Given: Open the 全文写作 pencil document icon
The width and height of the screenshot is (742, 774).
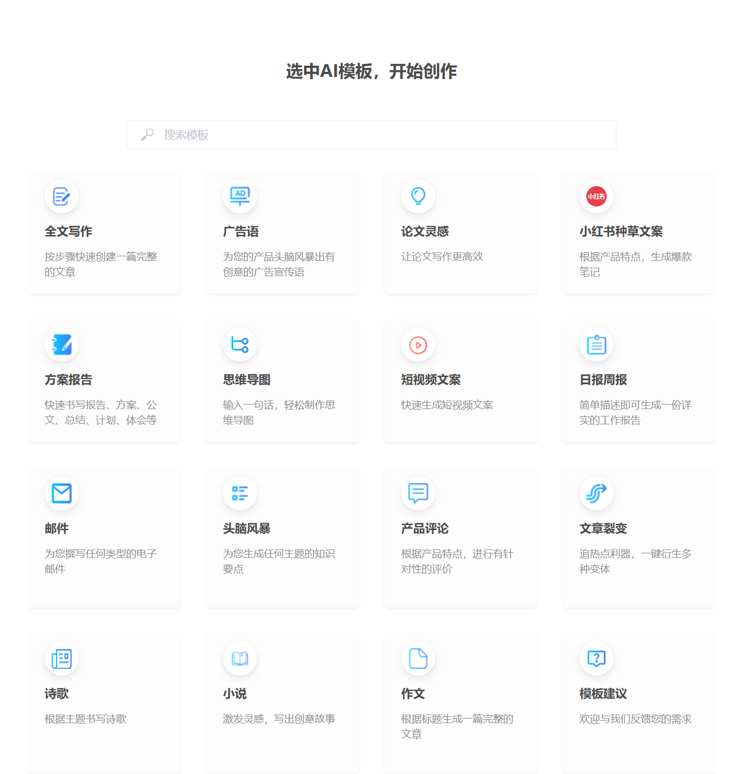Looking at the screenshot, I should [61, 196].
